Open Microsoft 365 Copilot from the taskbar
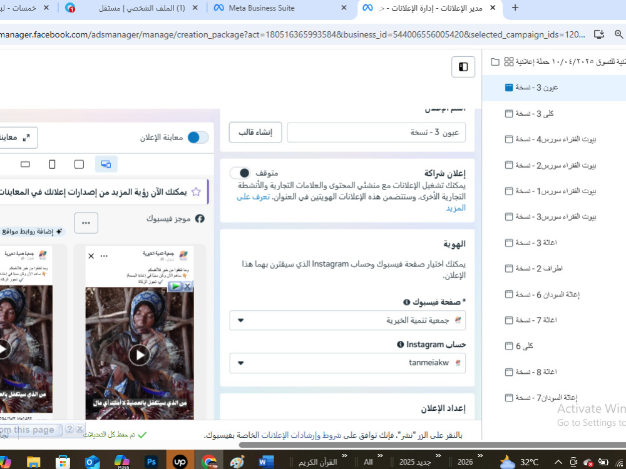626x469 pixels. pyautogui.click(x=122, y=462)
